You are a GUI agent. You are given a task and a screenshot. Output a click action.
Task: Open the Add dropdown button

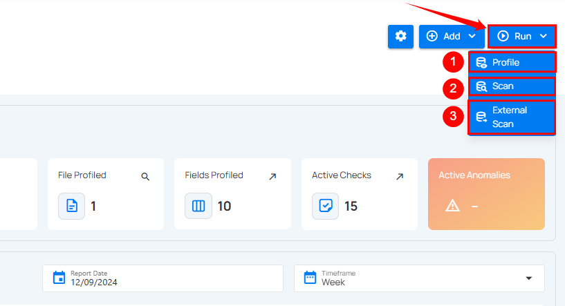pyautogui.click(x=452, y=36)
